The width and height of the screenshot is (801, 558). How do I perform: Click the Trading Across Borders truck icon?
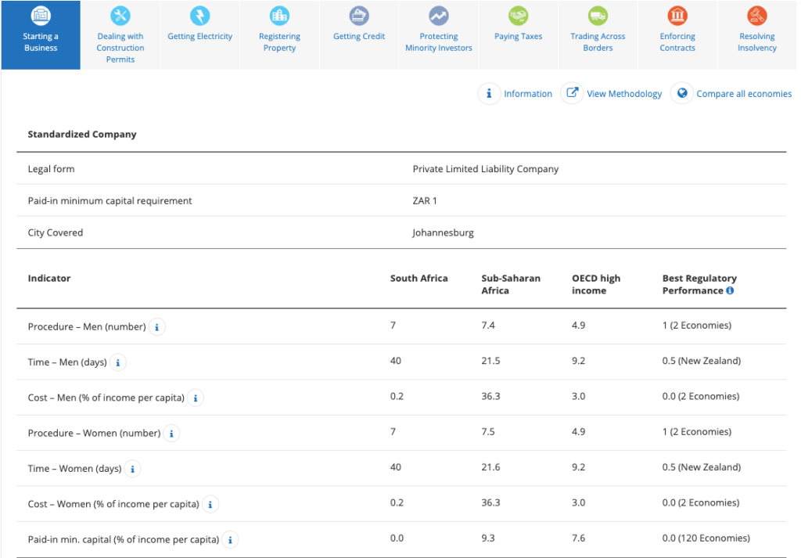click(x=598, y=16)
